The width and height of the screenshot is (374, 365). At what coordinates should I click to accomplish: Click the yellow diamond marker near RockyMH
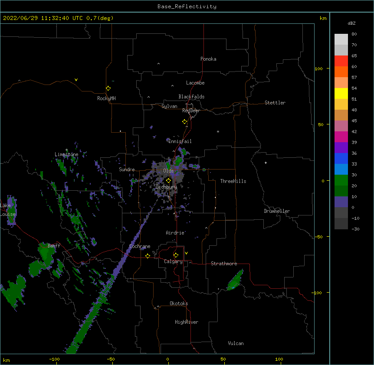click(108, 88)
